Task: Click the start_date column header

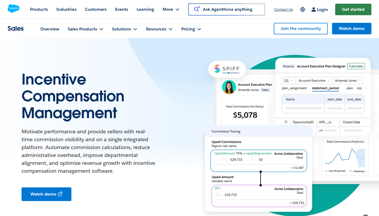Action: coord(335,99)
